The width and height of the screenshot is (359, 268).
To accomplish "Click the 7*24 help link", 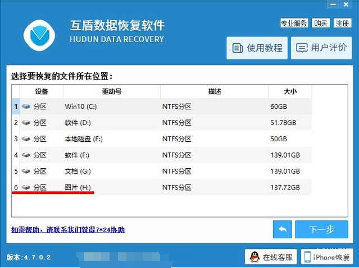I will [x=68, y=230].
